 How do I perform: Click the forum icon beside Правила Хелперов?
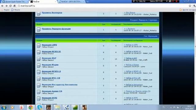(39, 13)
